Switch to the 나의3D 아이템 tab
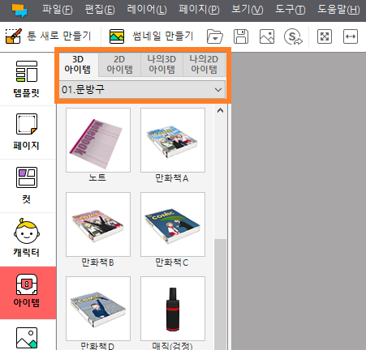The width and height of the screenshot is (366, 350). click(161, 64)
